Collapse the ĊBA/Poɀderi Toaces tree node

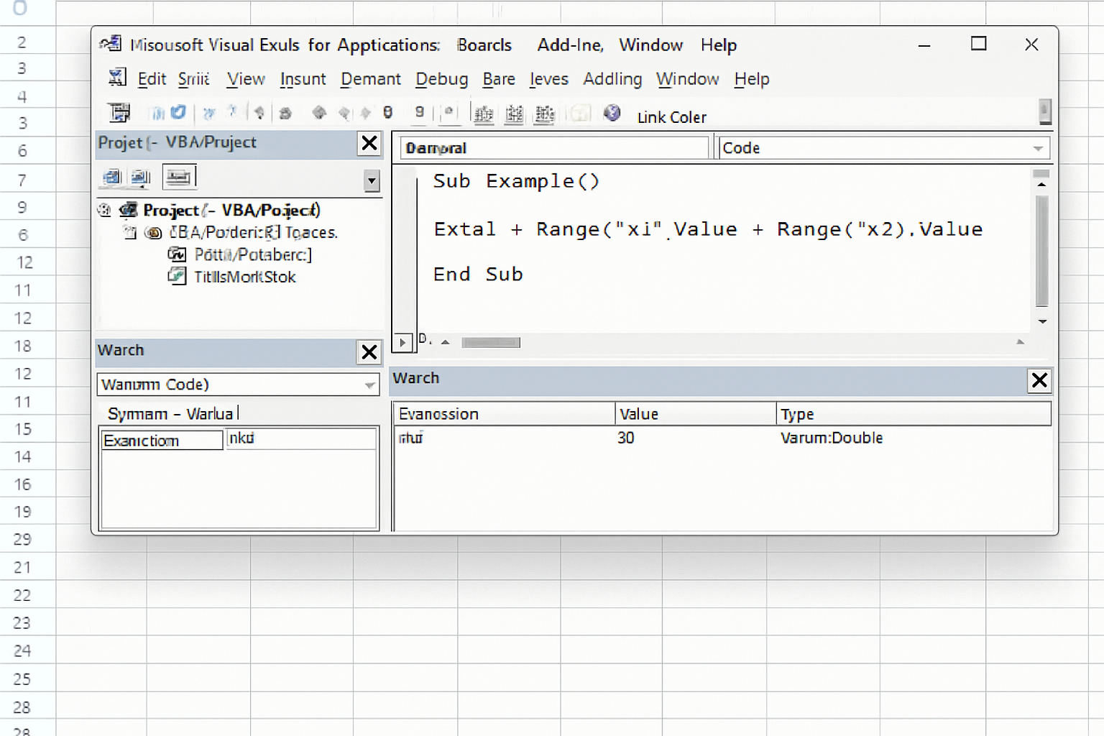click(x=129, y=232)
